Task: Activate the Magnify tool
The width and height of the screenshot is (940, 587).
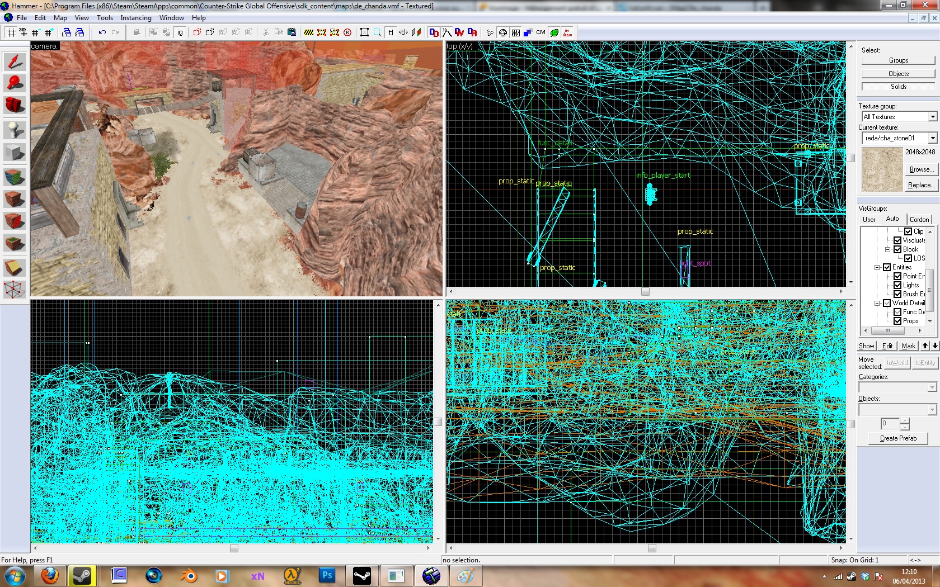Action: pos(15,83)
